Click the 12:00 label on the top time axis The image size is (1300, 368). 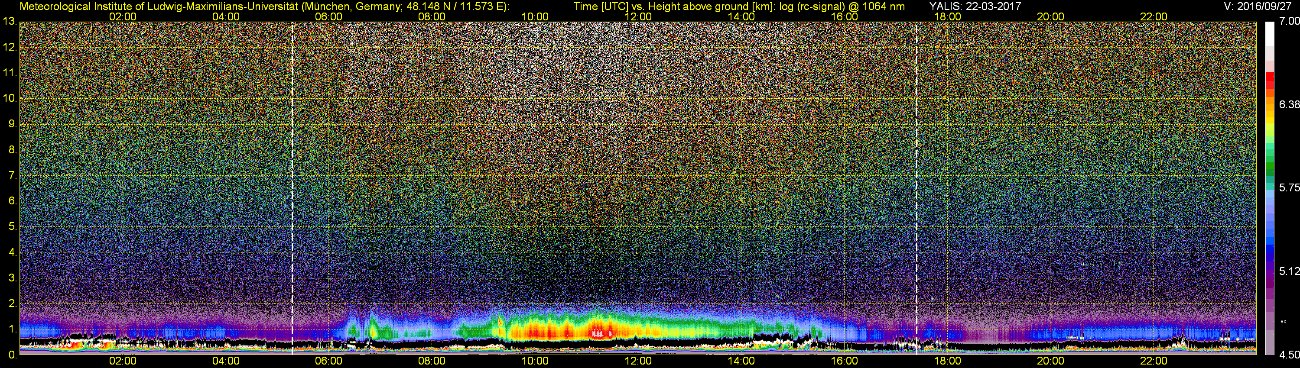point(638,16)
